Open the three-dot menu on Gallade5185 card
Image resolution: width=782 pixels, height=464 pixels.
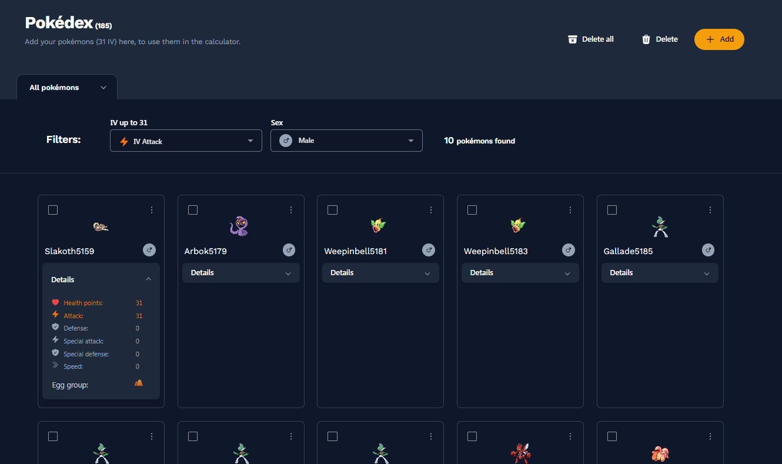[x=710, y=210]
